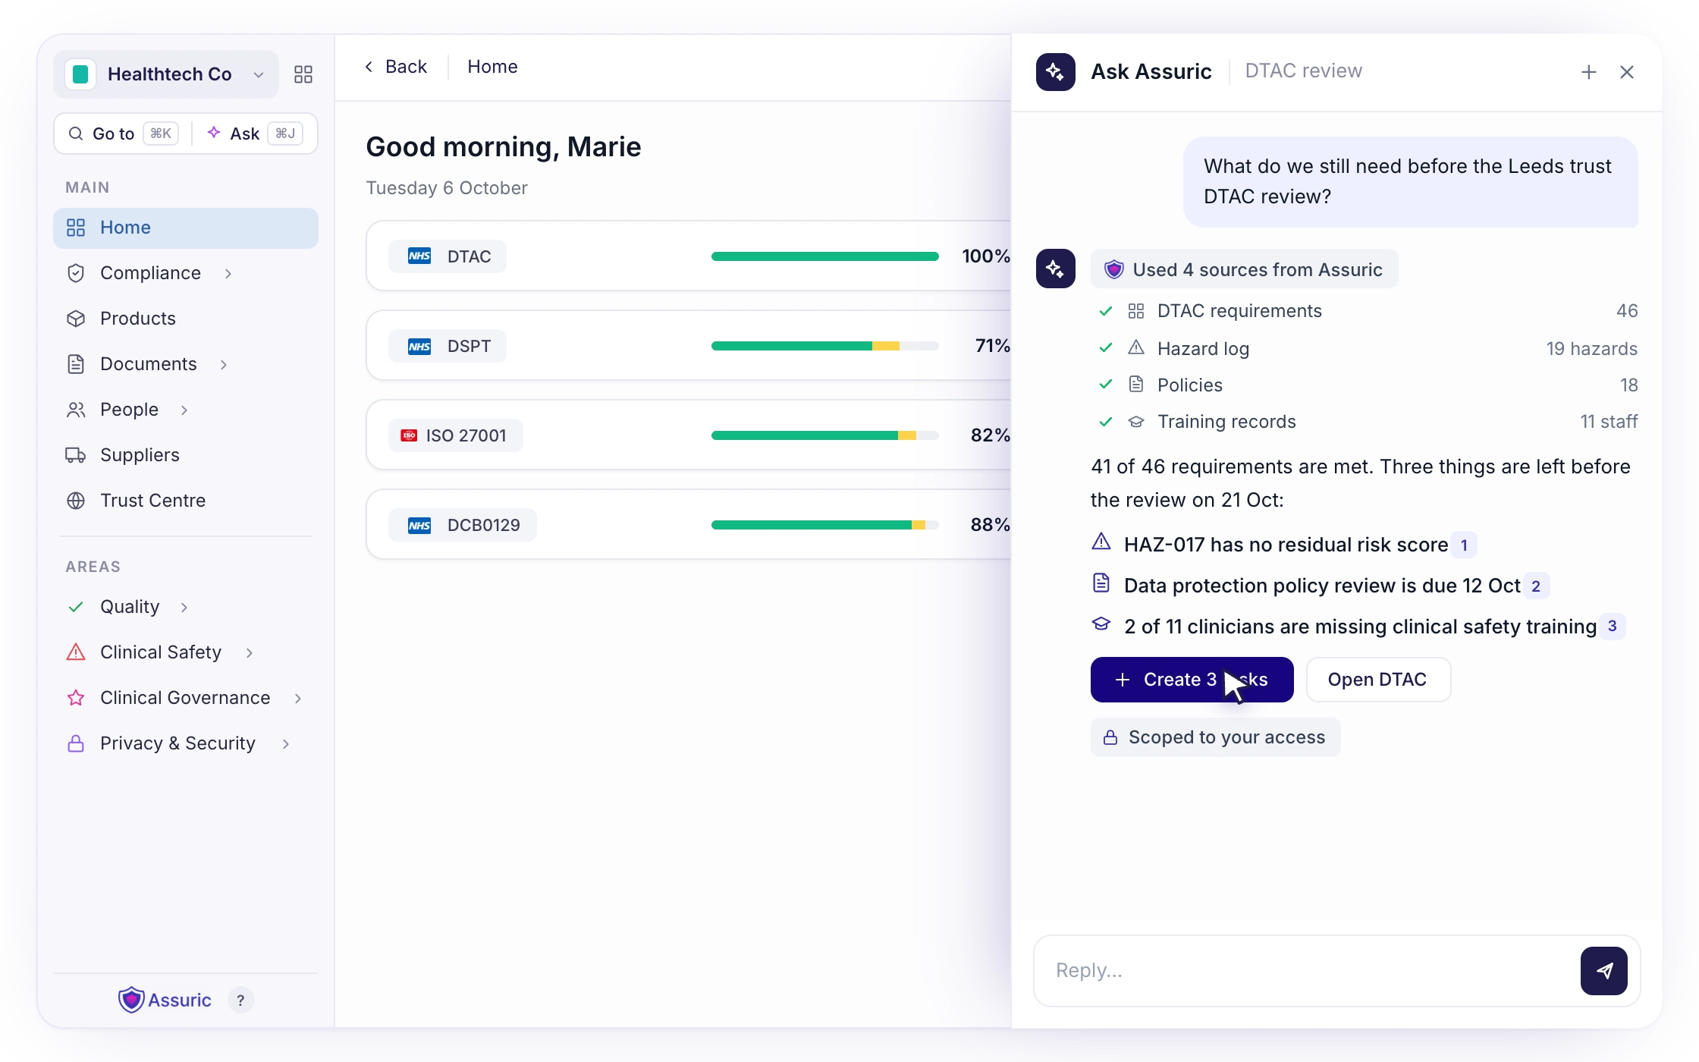Click the People icon in sidebar
Screen dimensions: 1699x1062
click(x=76, y=410)
